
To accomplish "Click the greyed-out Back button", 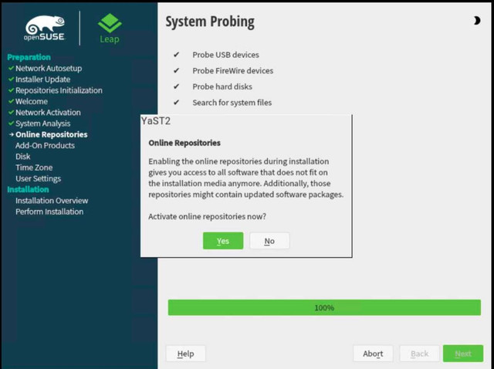I will (419, 354).
